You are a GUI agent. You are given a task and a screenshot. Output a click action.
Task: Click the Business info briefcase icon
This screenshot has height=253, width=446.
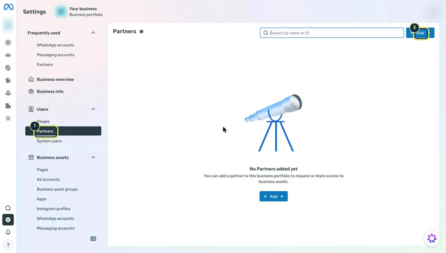click(31, 91)
